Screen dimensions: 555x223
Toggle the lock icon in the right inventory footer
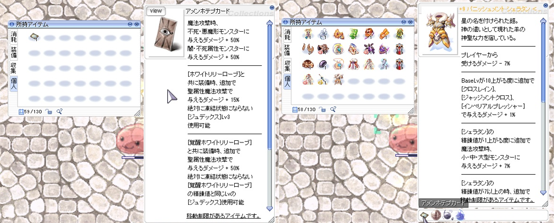pyautogui.click(x=322, y=110)
